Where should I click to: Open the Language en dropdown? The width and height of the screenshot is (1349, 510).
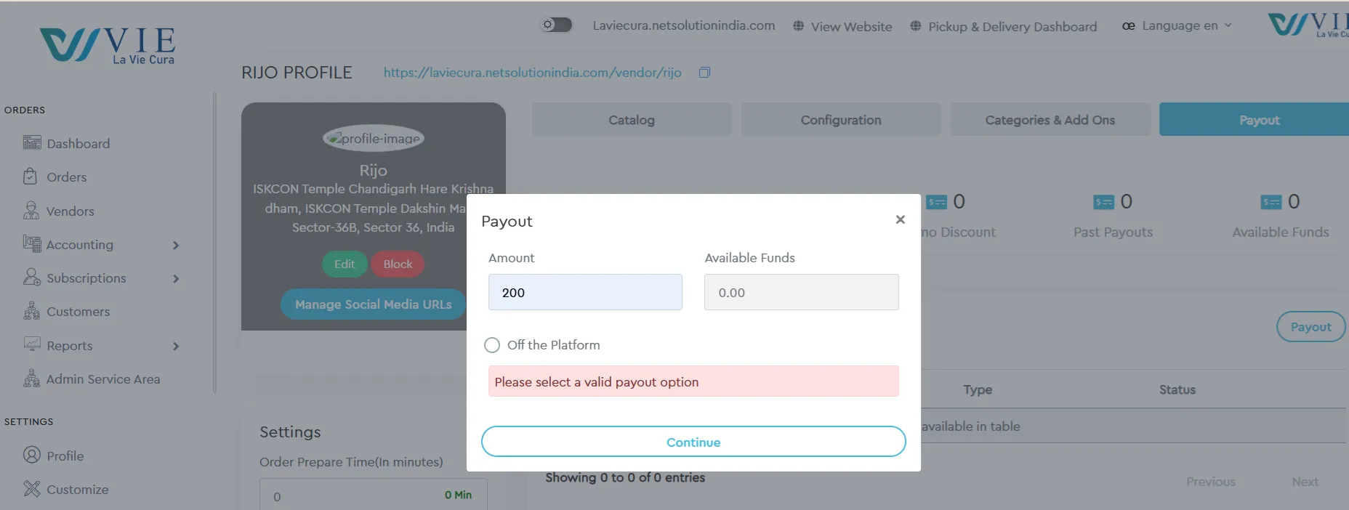pos(1179,26)
